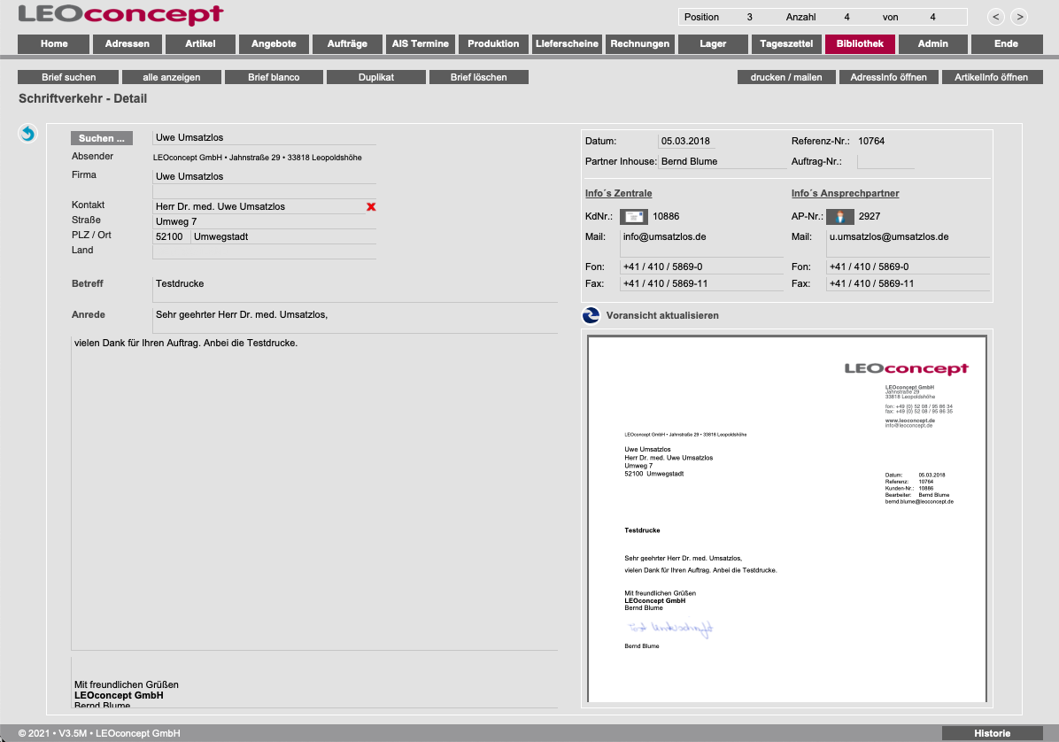Switch to the Adressen tab

[127, 44]
